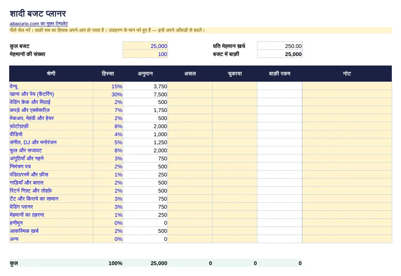Click the हिस्सा column header
401x276 pixels.
[x=108, y=74]
